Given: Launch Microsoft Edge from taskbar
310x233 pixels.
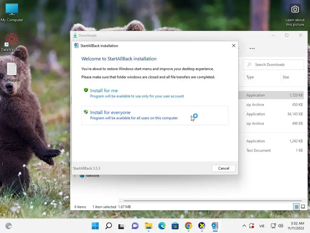Looking at the screenshot, I should click(162, 226).
